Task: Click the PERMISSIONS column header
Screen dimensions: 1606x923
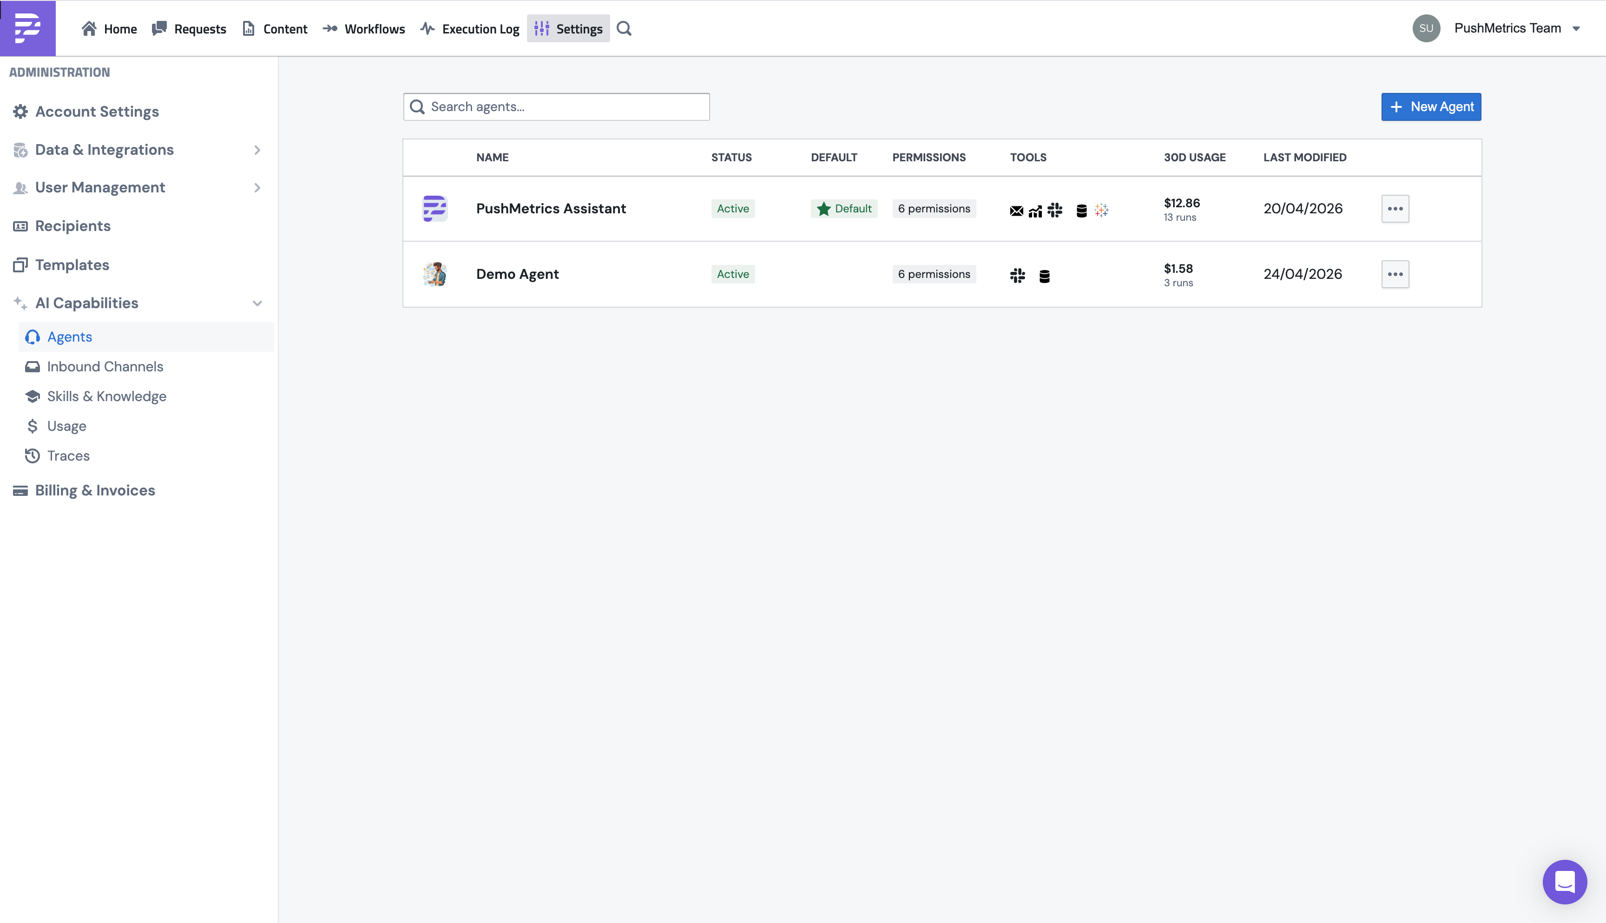Action: click(x=929, y=157)
